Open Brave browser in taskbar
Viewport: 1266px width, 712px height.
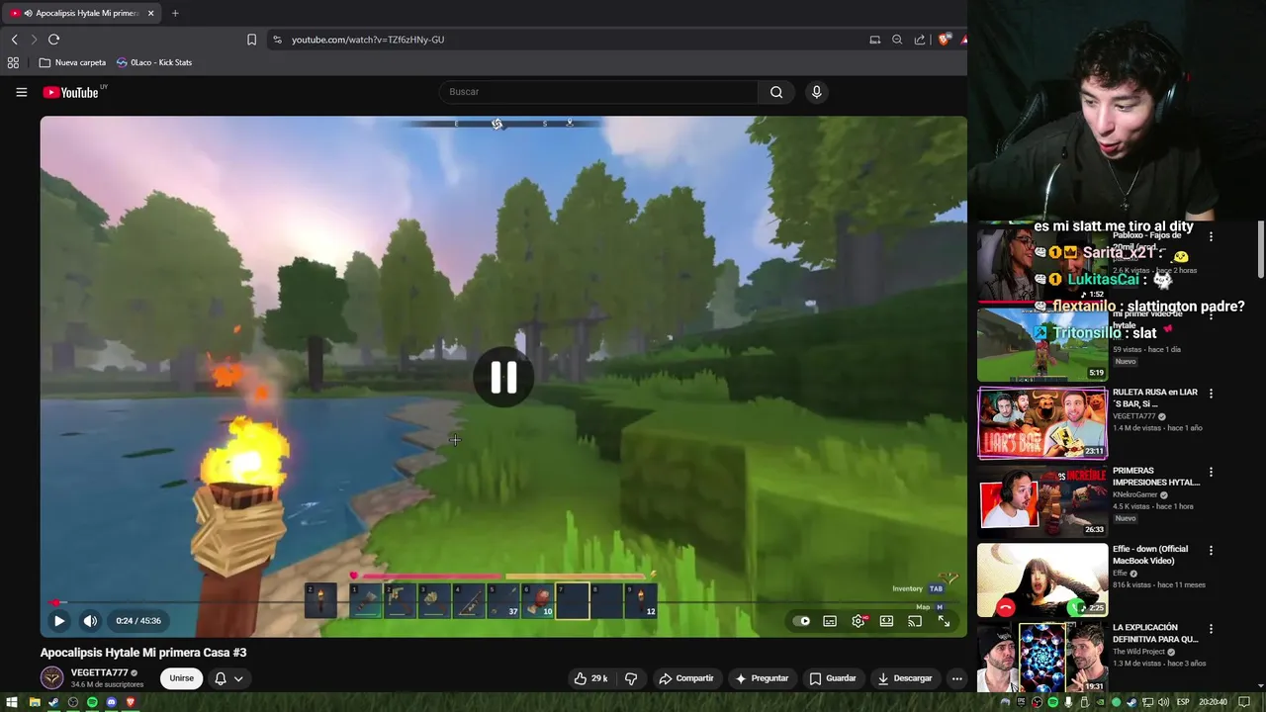coord(131,702)
